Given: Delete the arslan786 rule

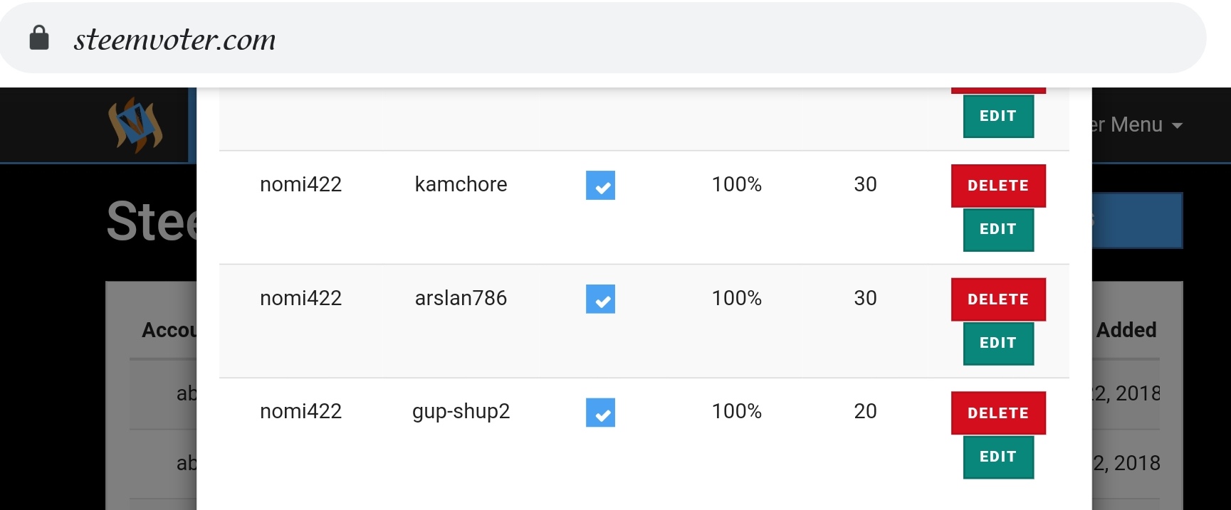Looking at the screenshot, I should click(x=998, y=299).
